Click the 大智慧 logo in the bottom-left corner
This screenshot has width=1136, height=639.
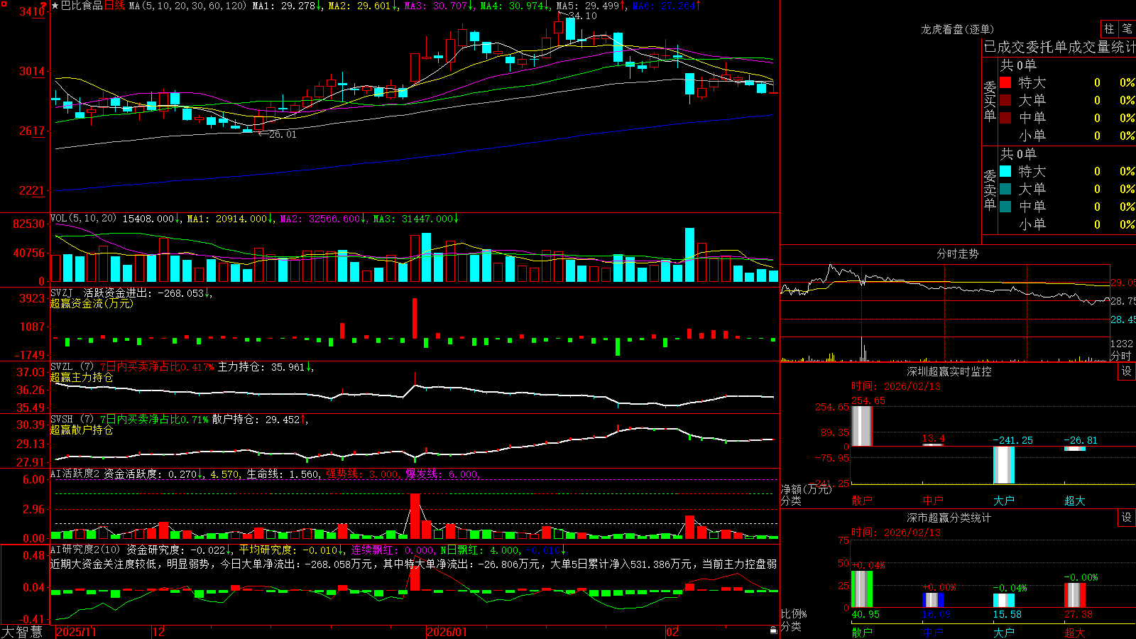click(21, 632)
